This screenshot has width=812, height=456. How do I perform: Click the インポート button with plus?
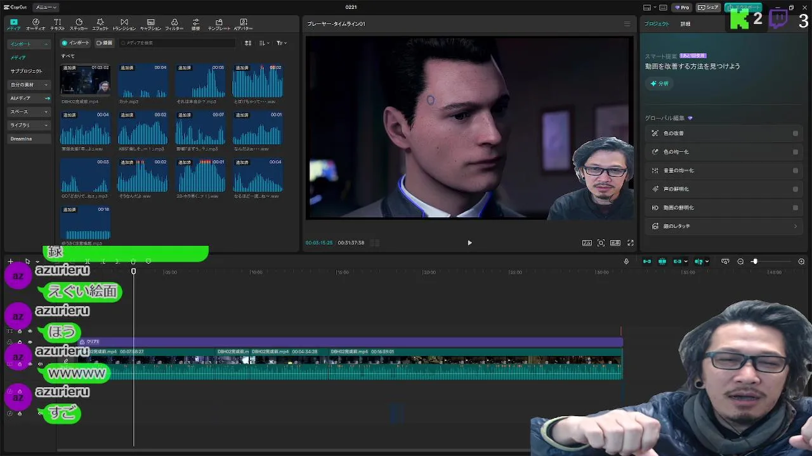pos(75,43)
